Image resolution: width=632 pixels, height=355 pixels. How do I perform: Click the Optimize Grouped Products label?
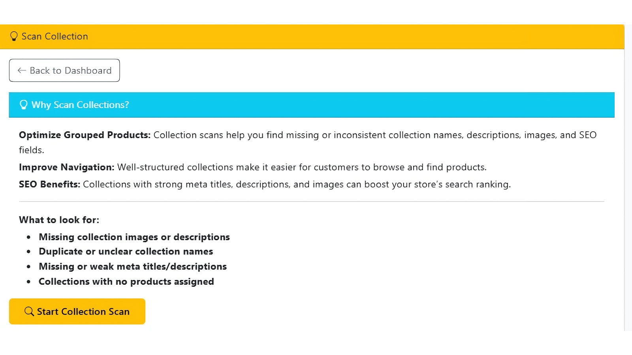[x=85, y=135]
